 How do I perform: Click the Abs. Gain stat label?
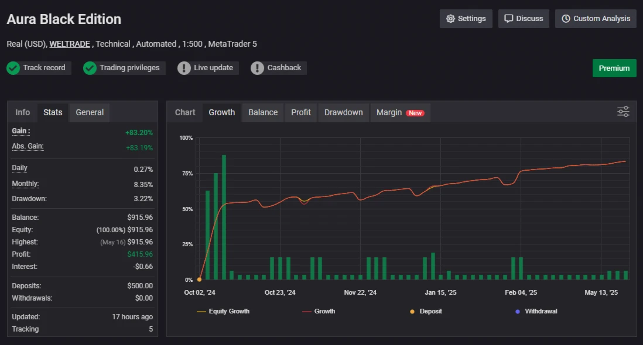pos(28,146)
